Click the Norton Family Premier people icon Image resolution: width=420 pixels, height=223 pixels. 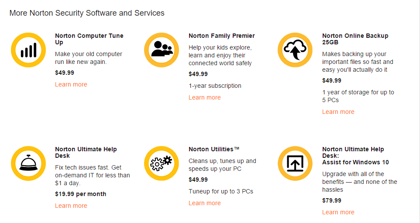[x=162, y=50]
